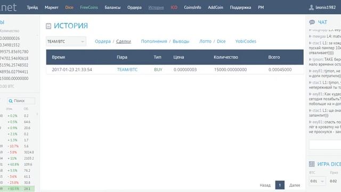The width and height of the screenshot is (341, 192).
Task: Click the Количество column header
Action: tap(226, 57)
